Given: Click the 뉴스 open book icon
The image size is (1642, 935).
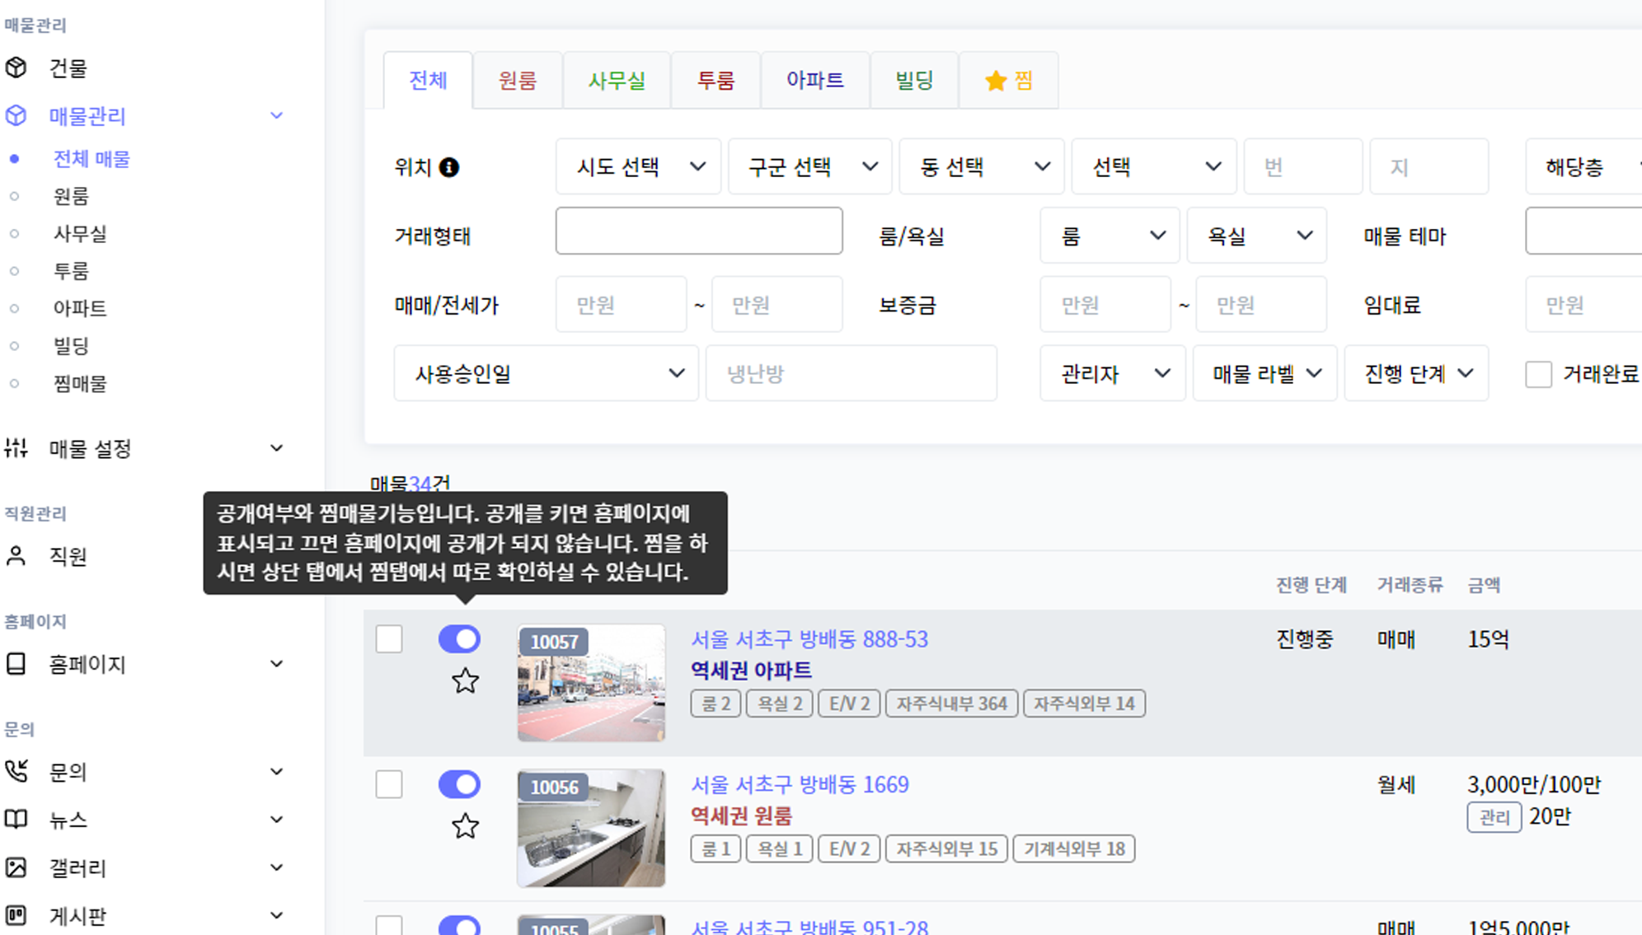Looking at the screenshot, I should 16,820.
